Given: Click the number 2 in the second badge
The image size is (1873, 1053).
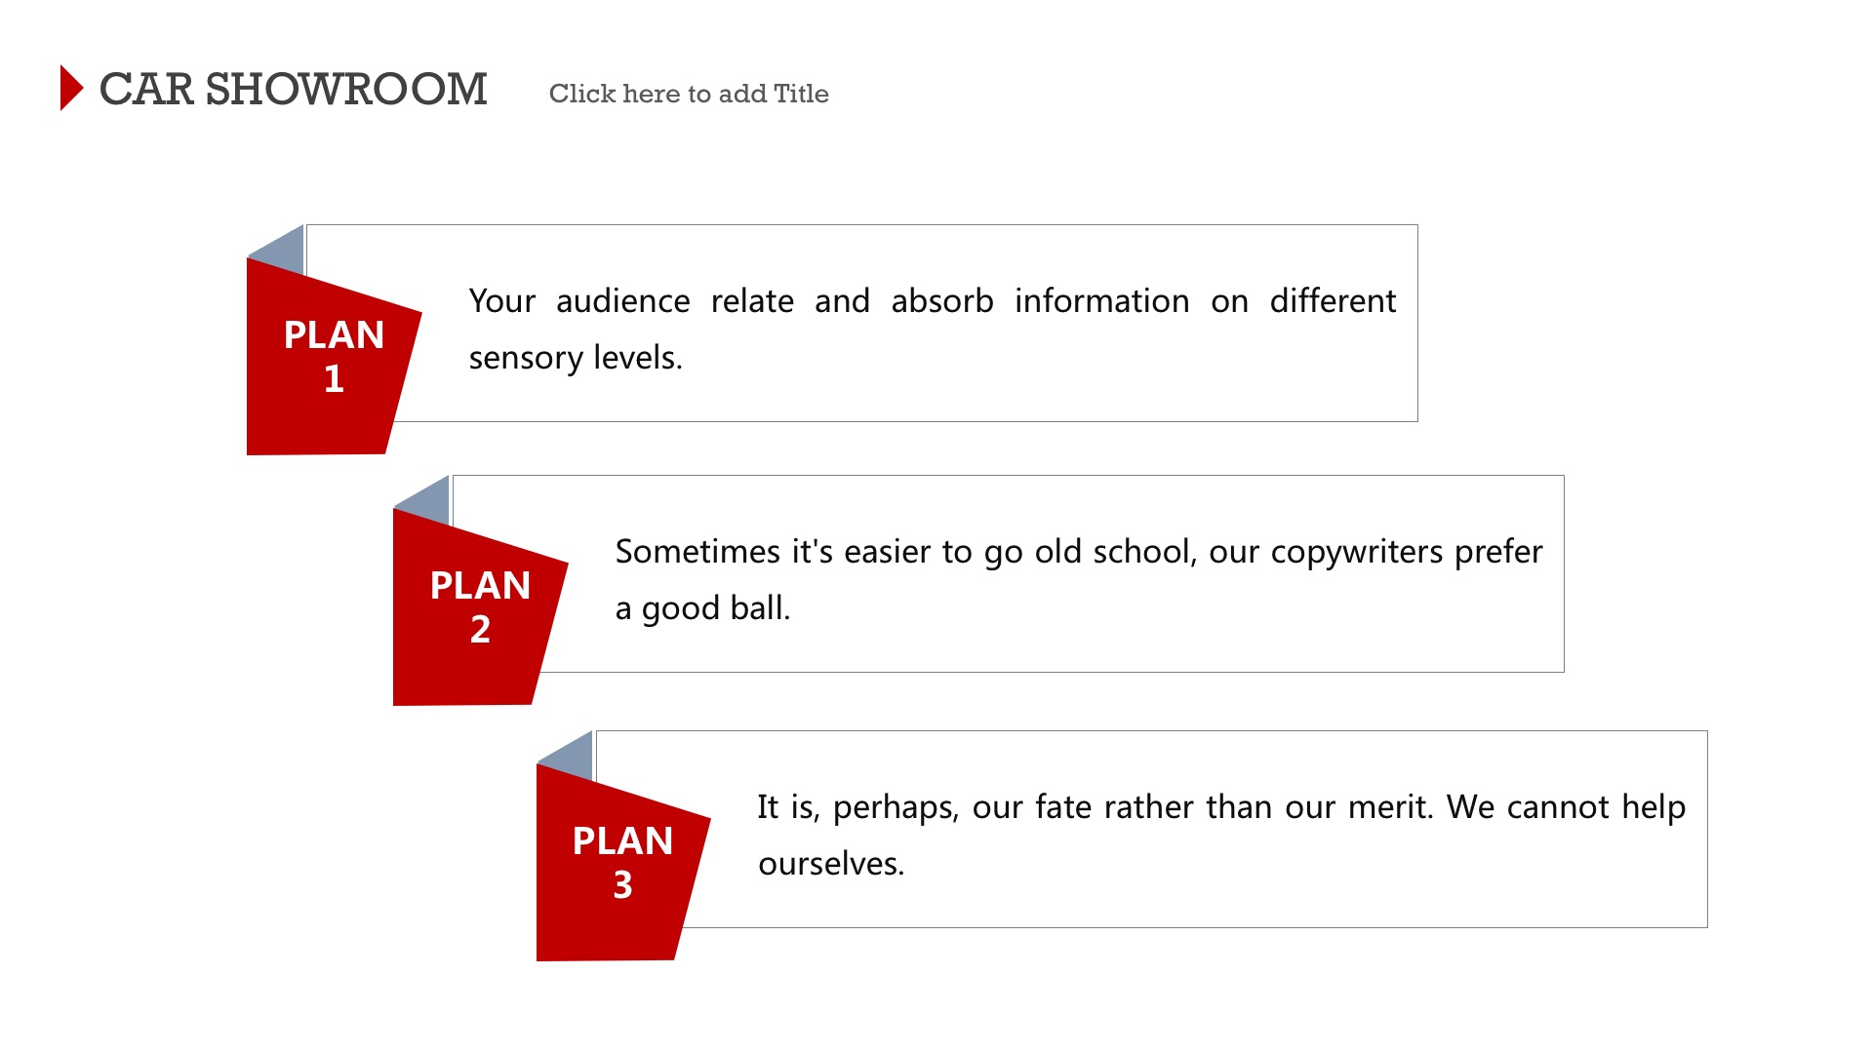Looking at the screenshot, I should coord(480,630).
